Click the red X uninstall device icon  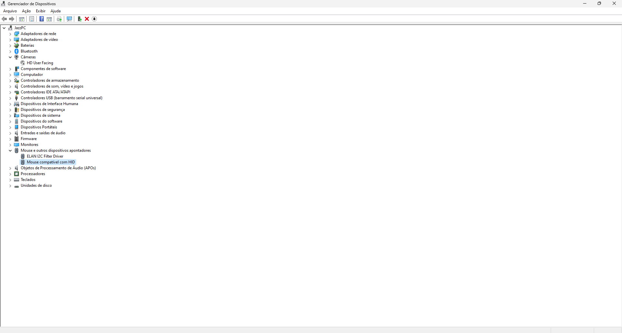pos(87,19)
